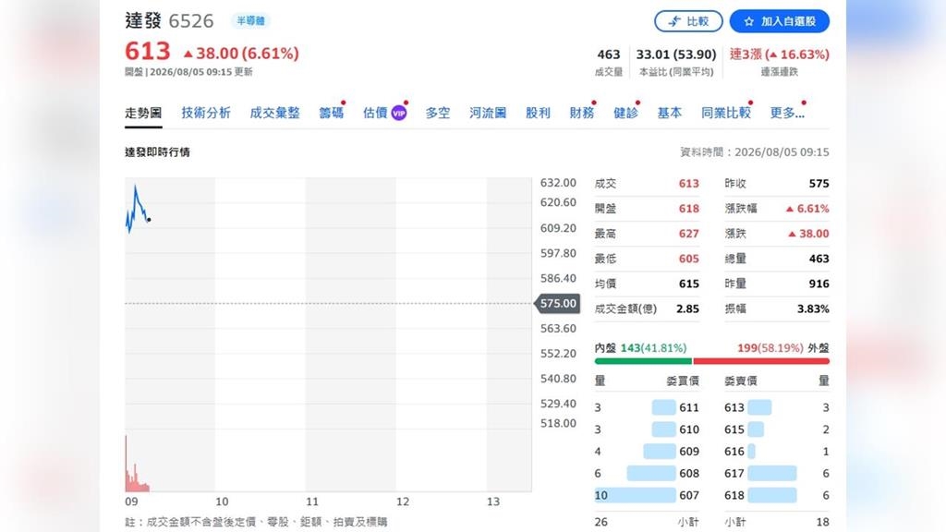Click the bid price 608 row
Screen dimensions: 946x532
pos(647,474)
